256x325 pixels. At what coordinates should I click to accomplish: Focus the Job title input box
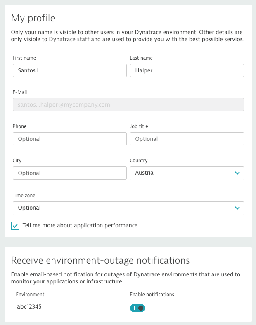187,139
